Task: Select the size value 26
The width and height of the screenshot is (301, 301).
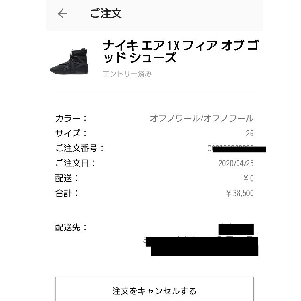Action: (250, 134)
